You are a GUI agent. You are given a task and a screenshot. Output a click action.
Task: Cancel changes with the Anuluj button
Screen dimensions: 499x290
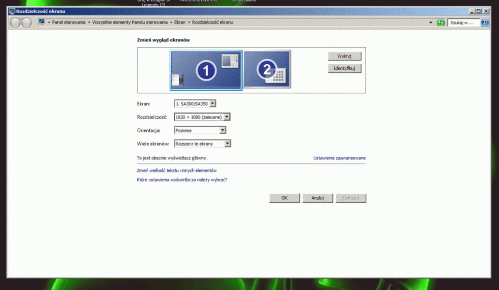click(x=317, y=198)
